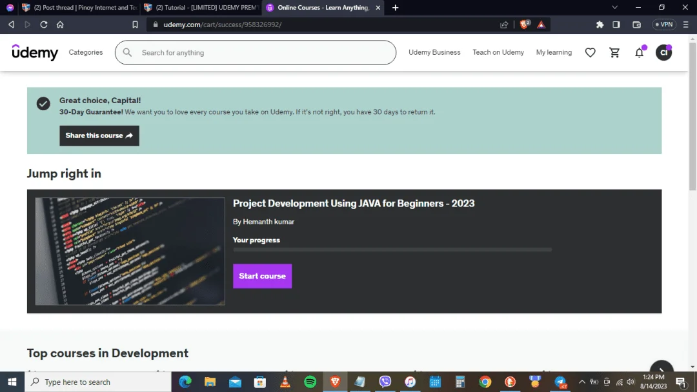
Task: Expand the Categories menu
Action: click(x=86, y=52)
